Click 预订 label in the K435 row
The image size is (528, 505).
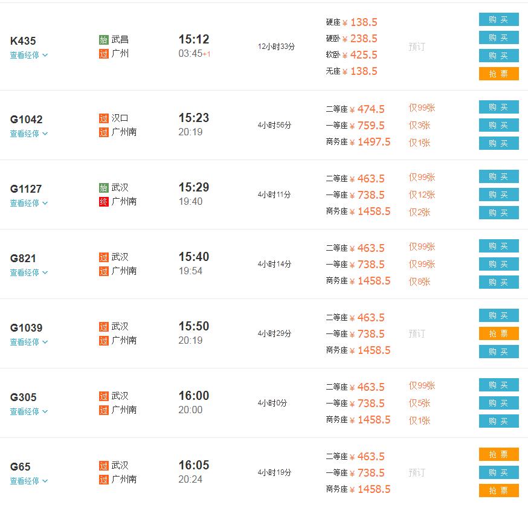point(417,47)
